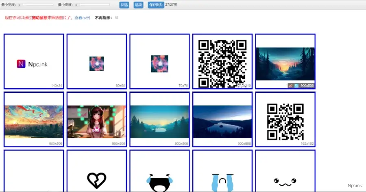Open the 选项 options button

(138, 5)
